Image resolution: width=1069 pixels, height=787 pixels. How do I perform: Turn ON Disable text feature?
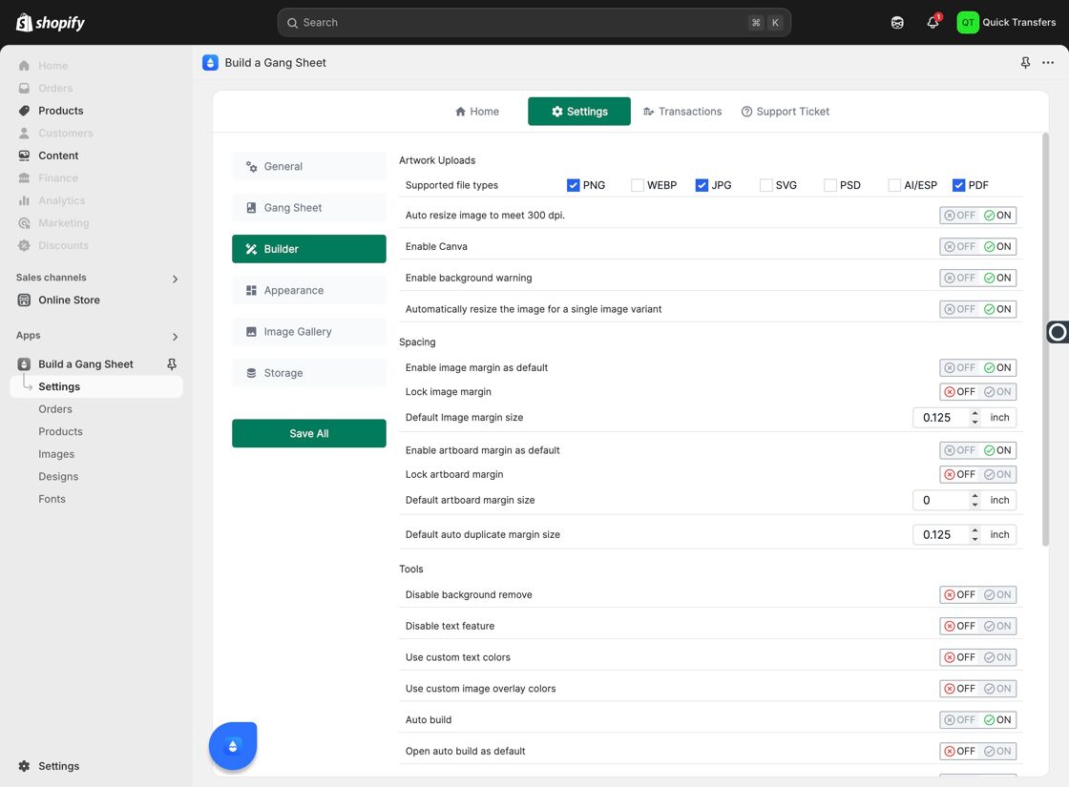[997, 626]
